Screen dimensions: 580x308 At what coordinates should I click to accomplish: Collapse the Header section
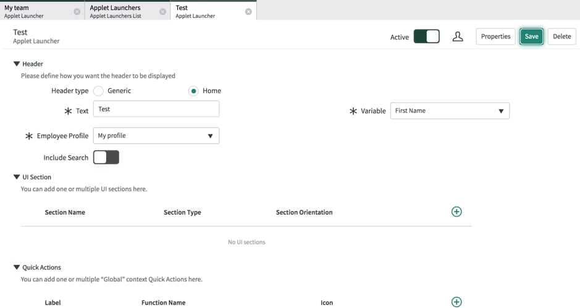click(x=17, y=64)
